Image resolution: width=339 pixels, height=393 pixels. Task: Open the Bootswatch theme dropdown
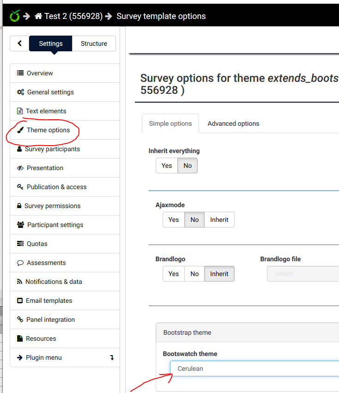click(x=254, y=368)
